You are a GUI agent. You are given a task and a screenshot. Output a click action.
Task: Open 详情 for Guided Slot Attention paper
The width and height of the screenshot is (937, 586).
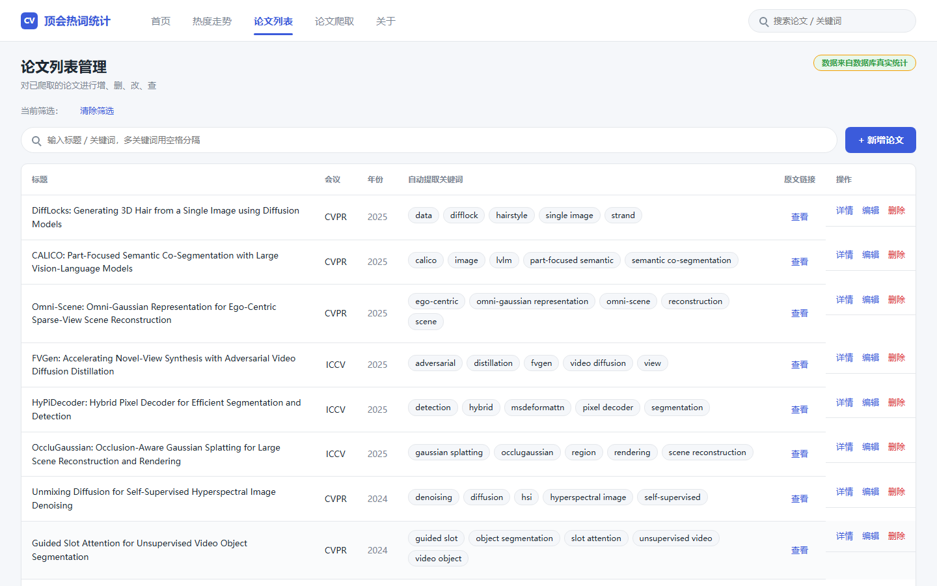click(845, 536)
